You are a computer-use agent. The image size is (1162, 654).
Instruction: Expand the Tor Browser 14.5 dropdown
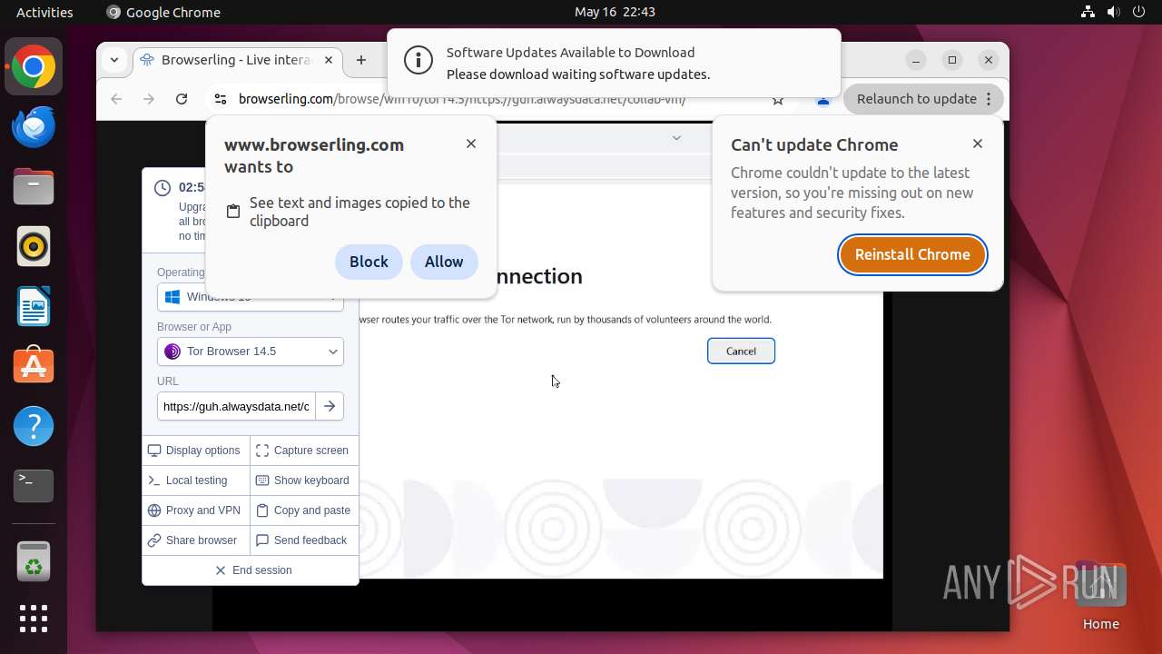(x=251, y=352)
